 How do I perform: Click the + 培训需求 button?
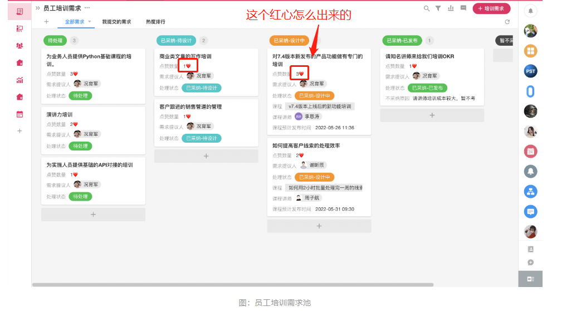click(x=491, y=8)
